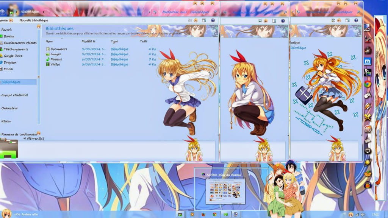This screenshot has height=218, width=388.
Task: Select the Musique library icon
Action: pyautogui.click(x=48, y=59)
